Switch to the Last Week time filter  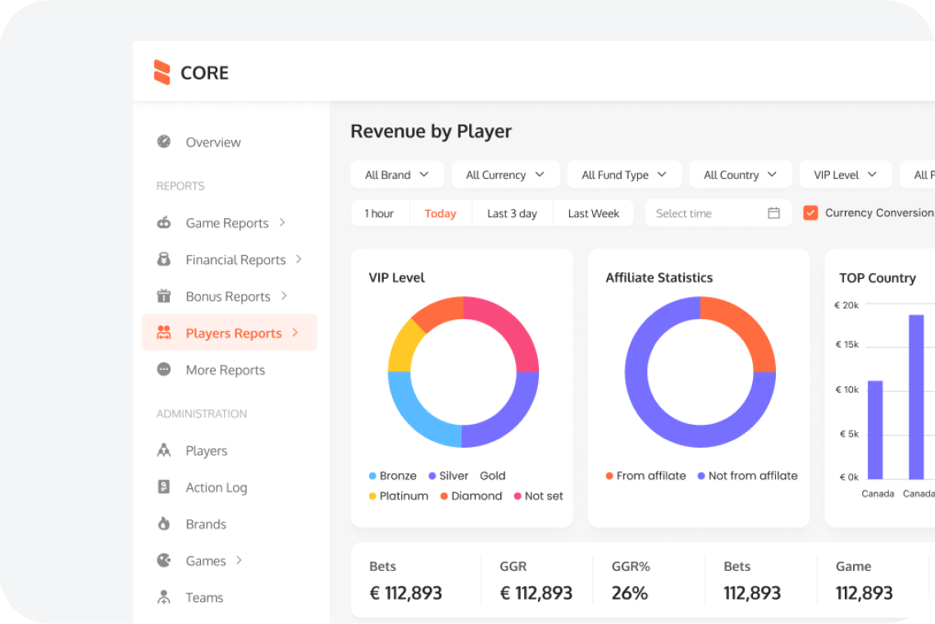[x=593, y=212]
